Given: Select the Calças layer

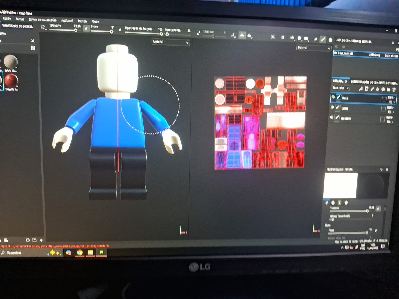Looking at the screenshot, I should [363, 109].
